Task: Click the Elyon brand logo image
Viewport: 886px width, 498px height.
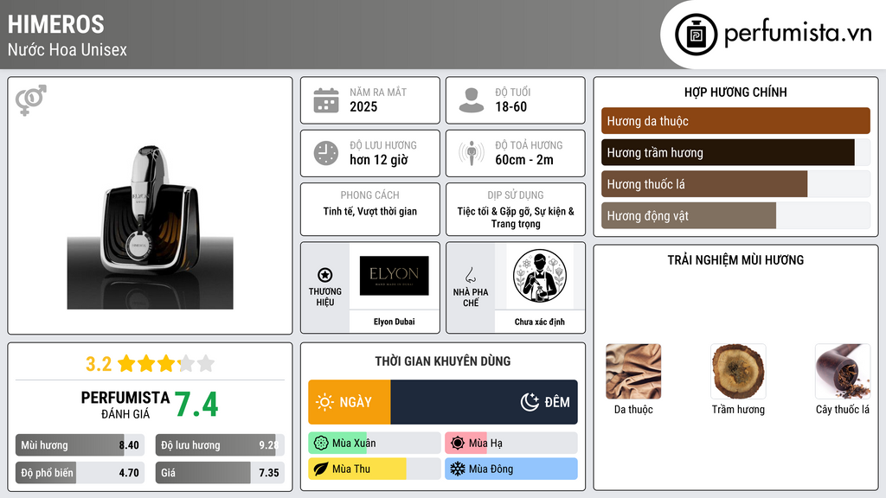Action: tap(394, 276)
